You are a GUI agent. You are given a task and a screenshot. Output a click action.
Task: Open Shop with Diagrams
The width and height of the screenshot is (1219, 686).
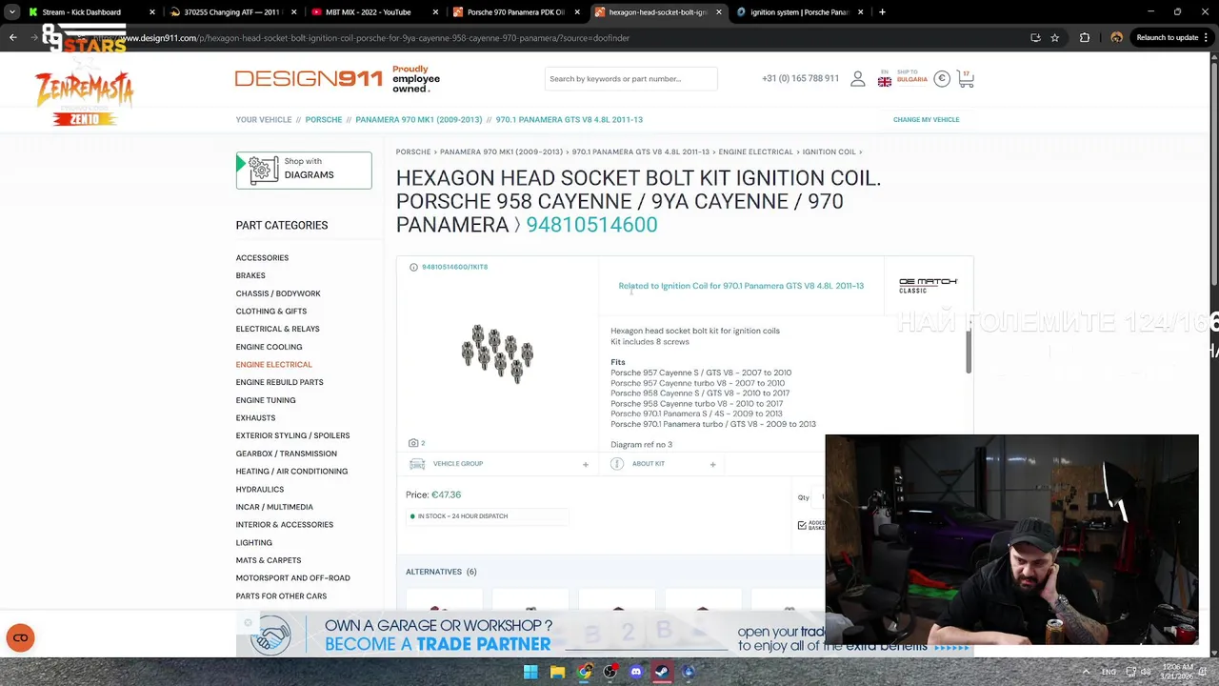click(304, 170)
